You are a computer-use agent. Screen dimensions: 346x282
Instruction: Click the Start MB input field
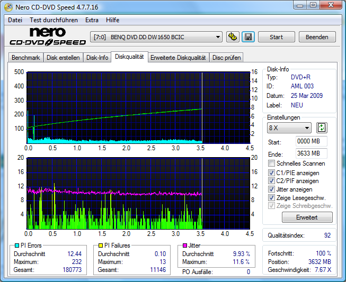[312, 141]
